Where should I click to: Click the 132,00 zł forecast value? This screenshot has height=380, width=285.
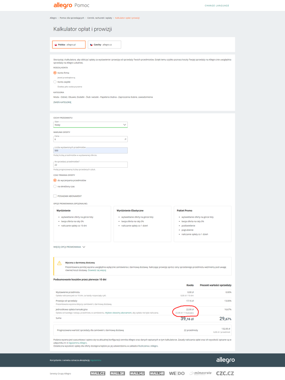[226, 329]
